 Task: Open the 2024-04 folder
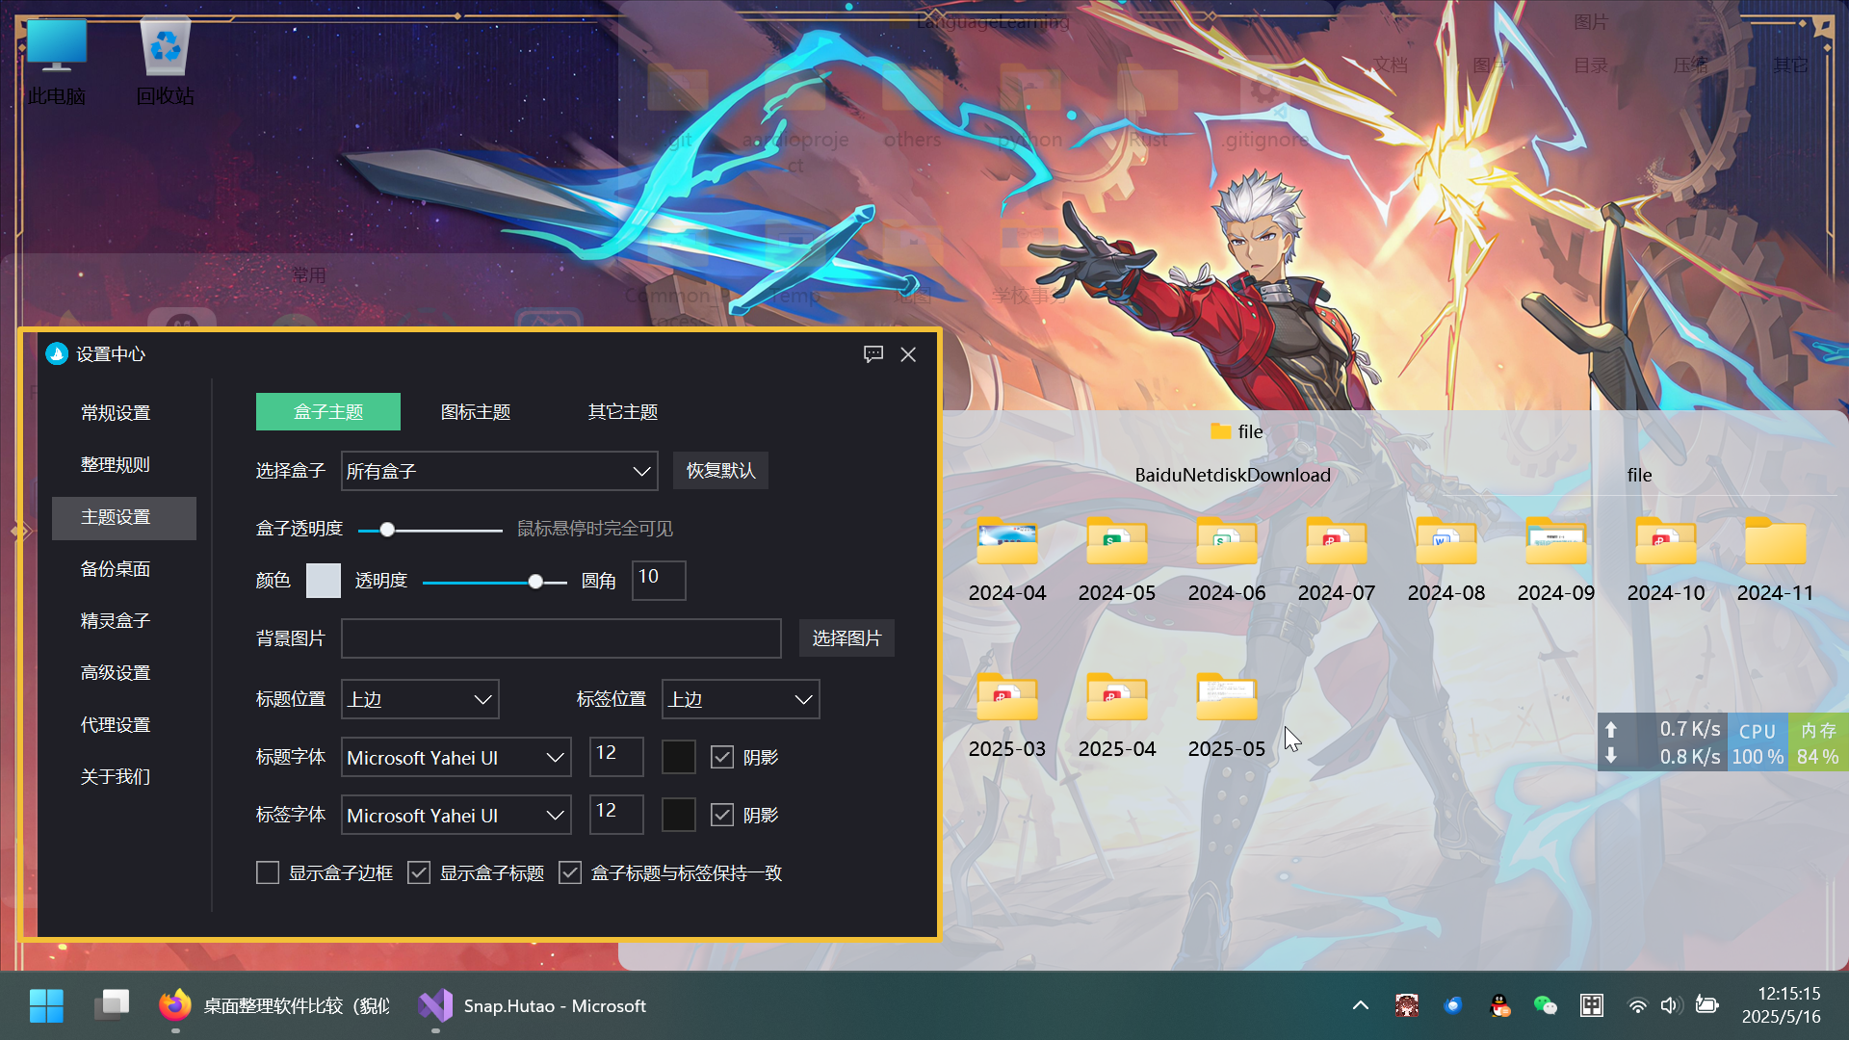(x=1007, y=560)
